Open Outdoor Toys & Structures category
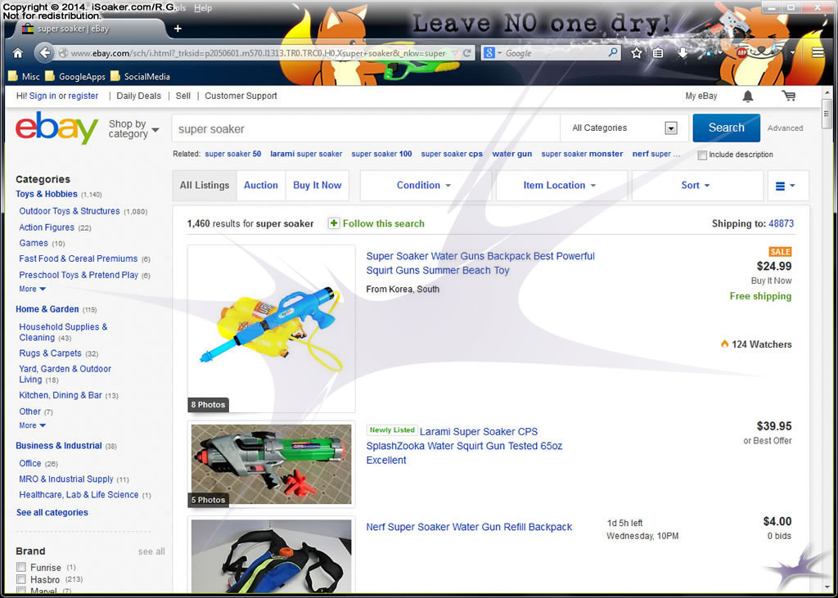Image resolution: width=838 pixels, height=598 pixels. 70,211
